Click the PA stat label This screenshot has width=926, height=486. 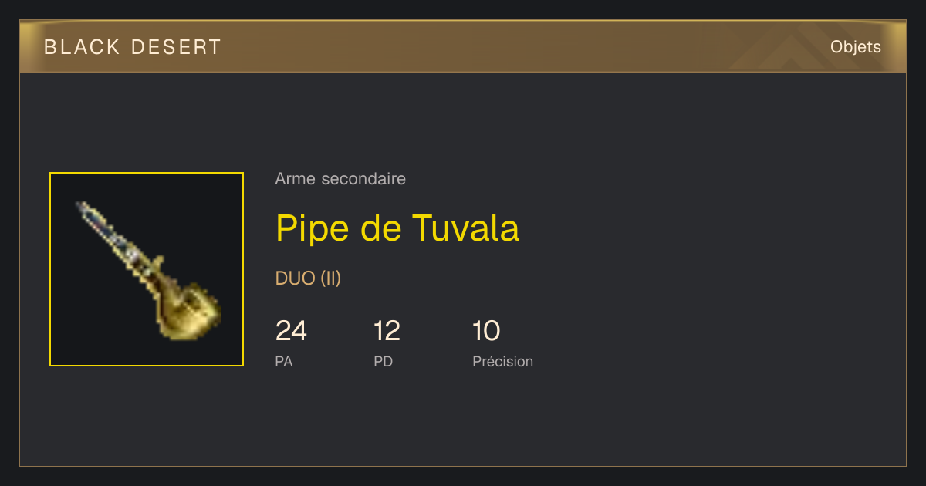(x=284, y=361)
